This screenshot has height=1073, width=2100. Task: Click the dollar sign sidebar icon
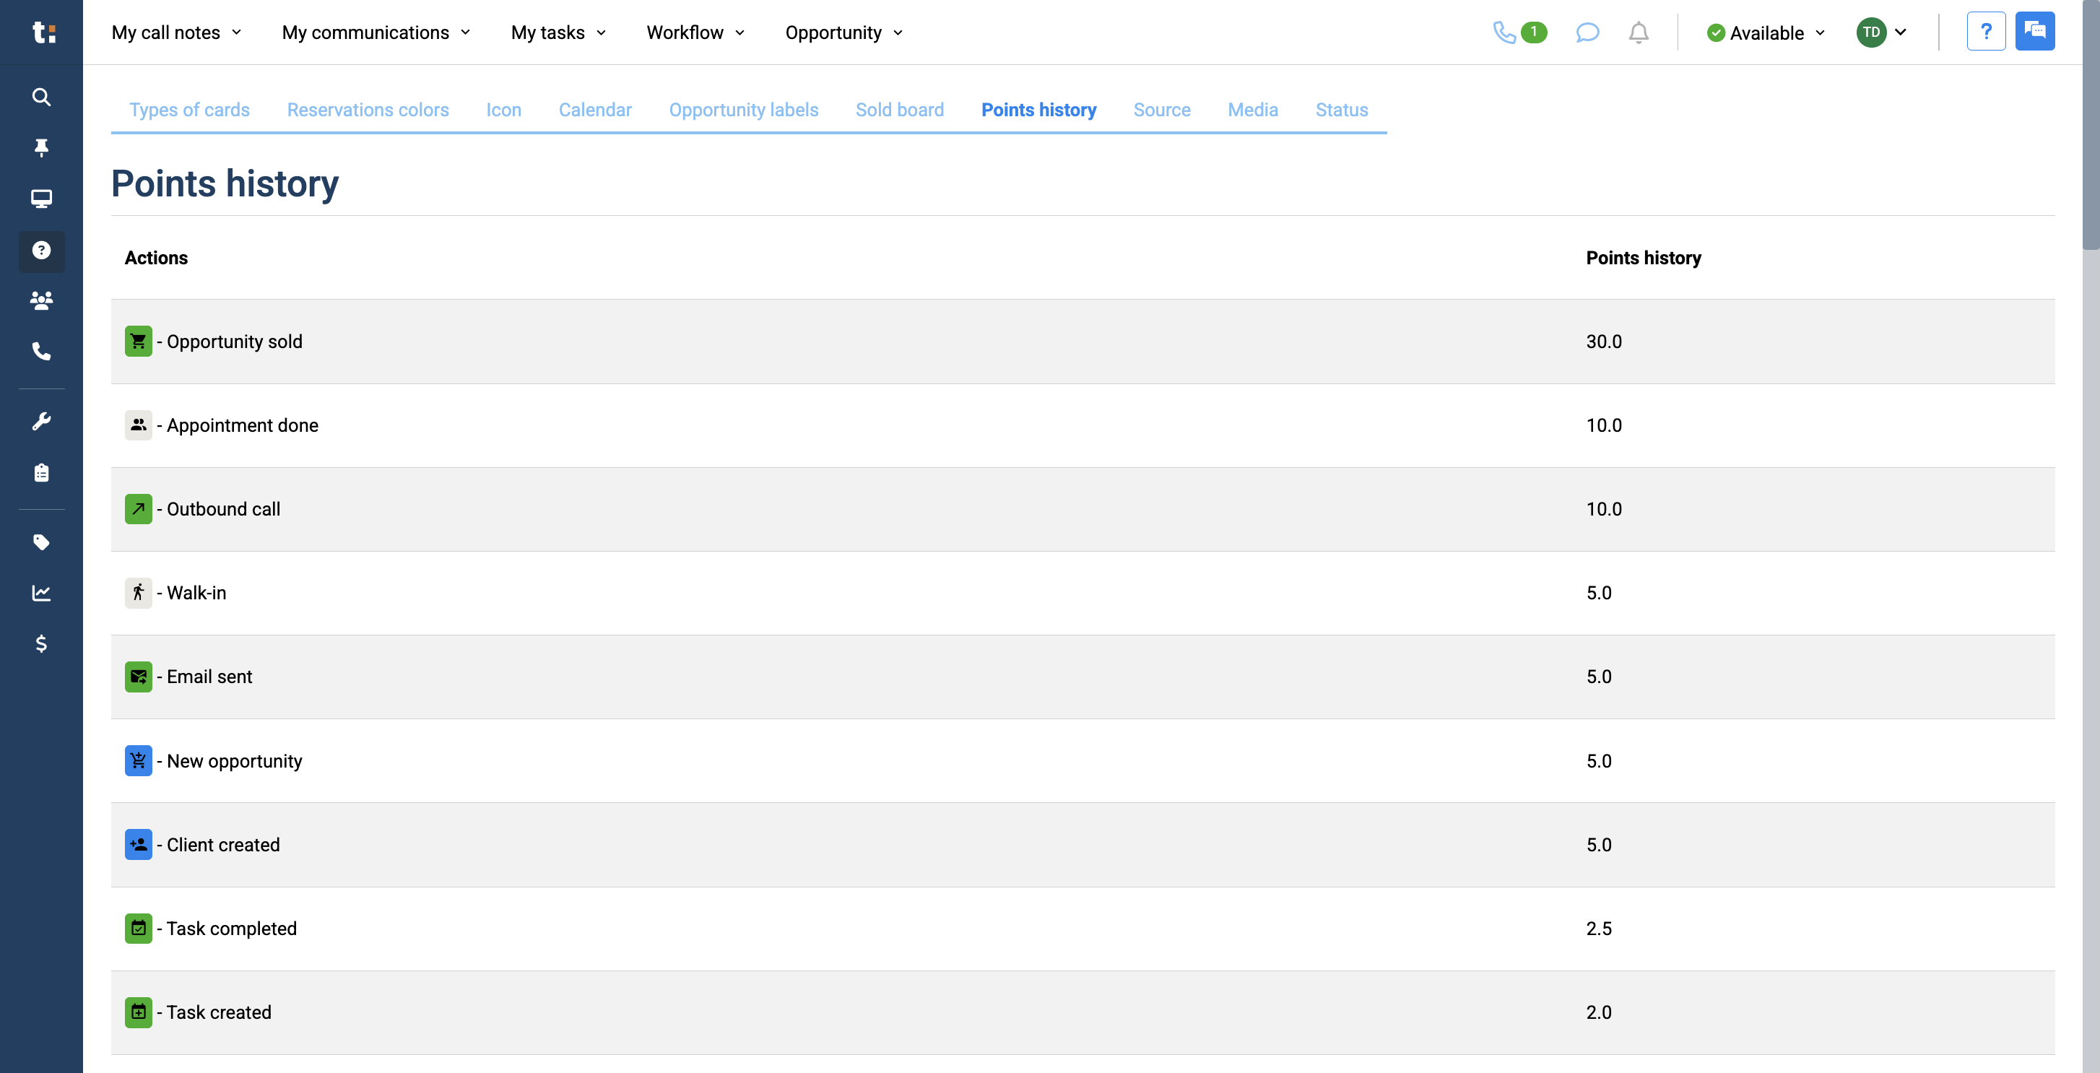(x=40, y=644)
